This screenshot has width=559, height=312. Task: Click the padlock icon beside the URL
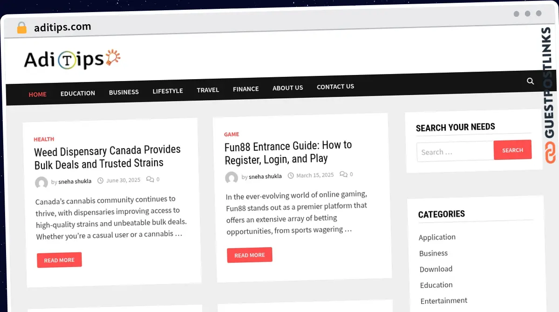pyautogui.click(x=21, y=28)
